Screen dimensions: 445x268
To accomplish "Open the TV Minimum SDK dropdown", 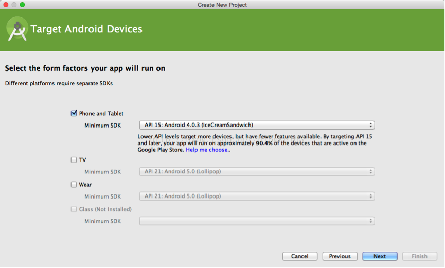I will [x=257, y=171].
